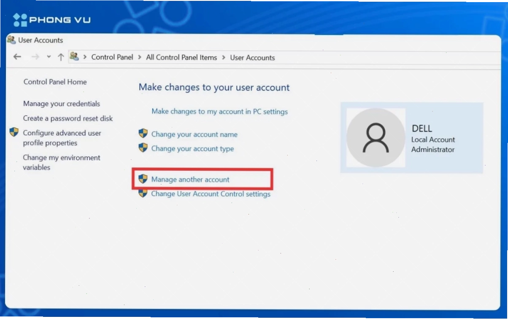Expand chevron before Control Panel breadcrumb
The width and height of the screenshot is (508, 319).
(85, 57)
